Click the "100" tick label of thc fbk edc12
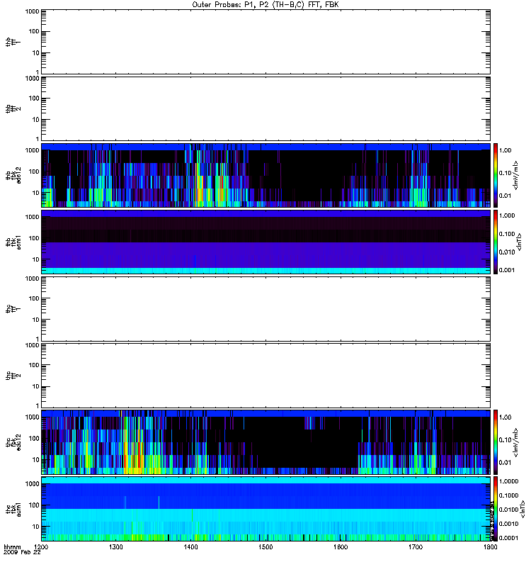The height and width of the screenshot is (567, 531). (34, 438)
